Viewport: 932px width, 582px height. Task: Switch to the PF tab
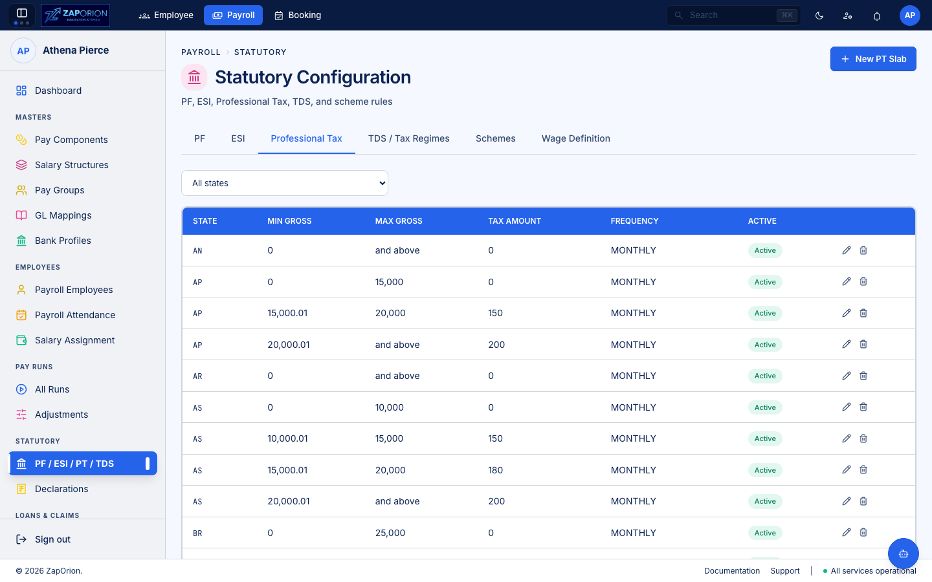tap(199, 138)
